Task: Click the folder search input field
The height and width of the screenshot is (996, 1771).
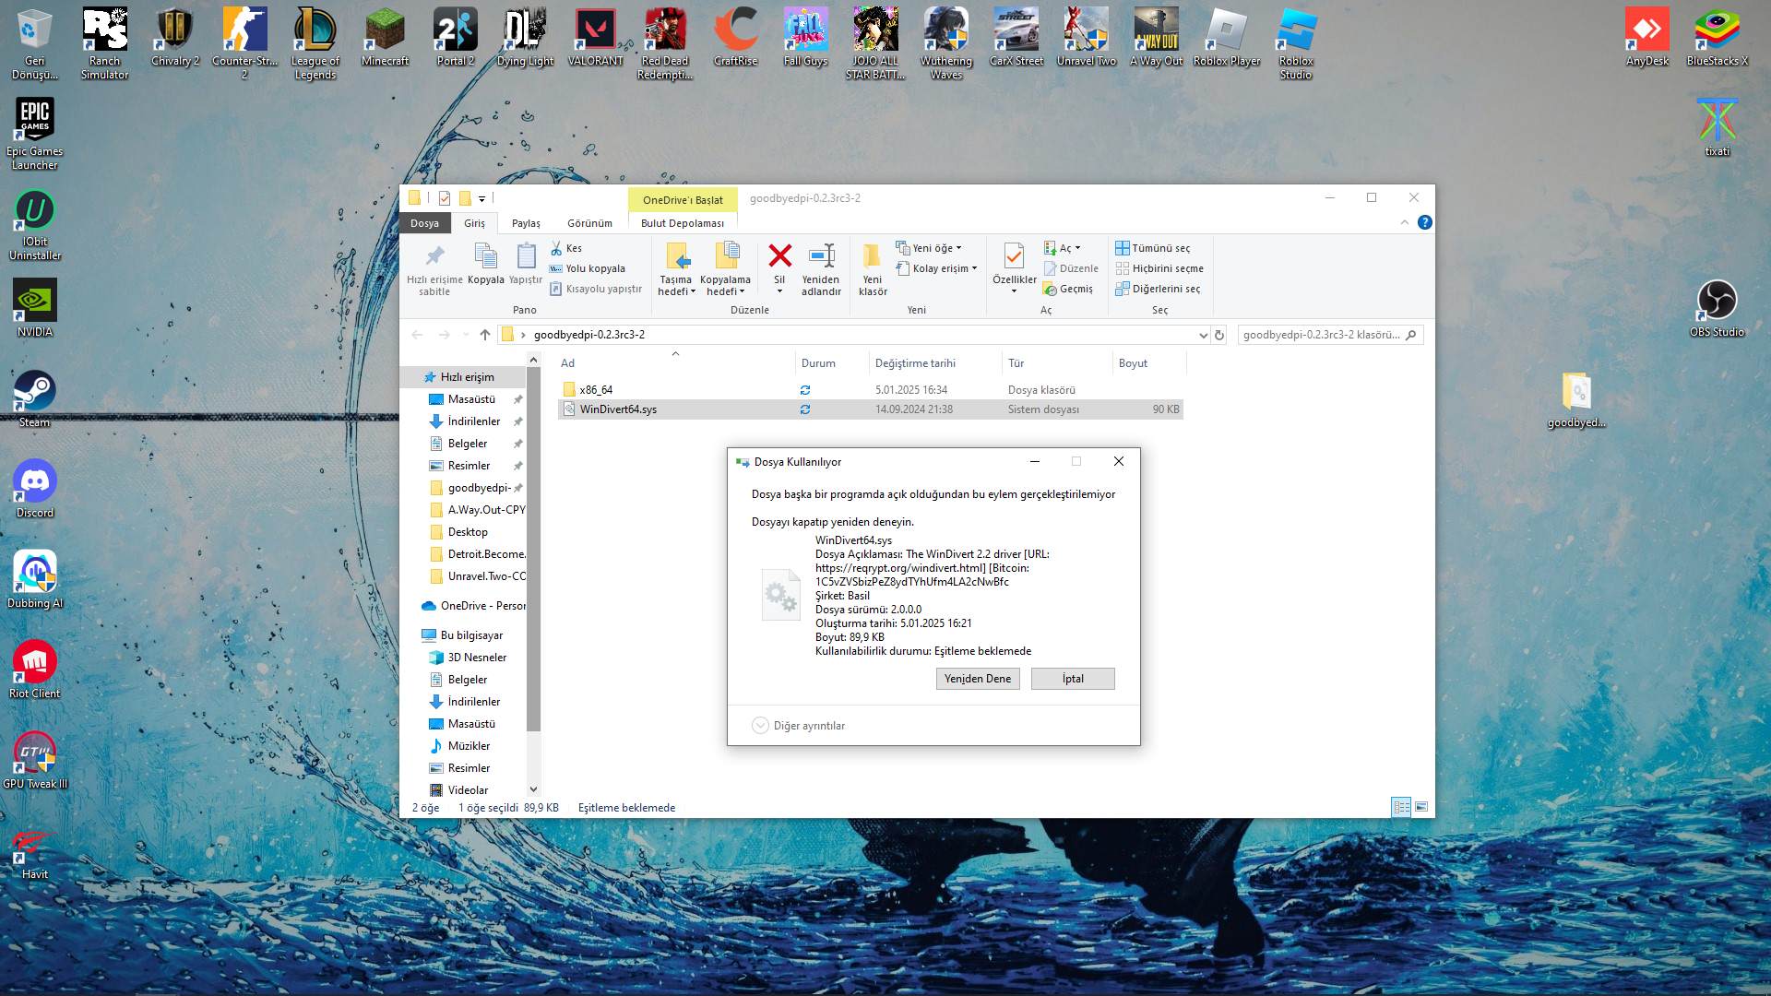Action: point(1321,335)
